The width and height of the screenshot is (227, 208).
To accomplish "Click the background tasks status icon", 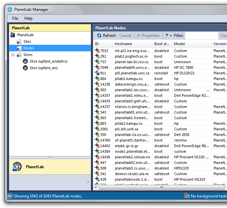I will 187,196.
